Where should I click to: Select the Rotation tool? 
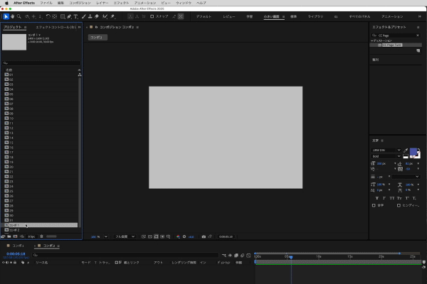pyautogui.click(x=48, y=16)
